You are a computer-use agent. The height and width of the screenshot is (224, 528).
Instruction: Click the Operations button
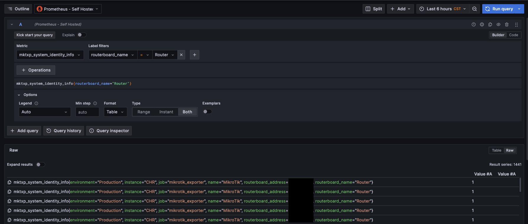(36, 70)
